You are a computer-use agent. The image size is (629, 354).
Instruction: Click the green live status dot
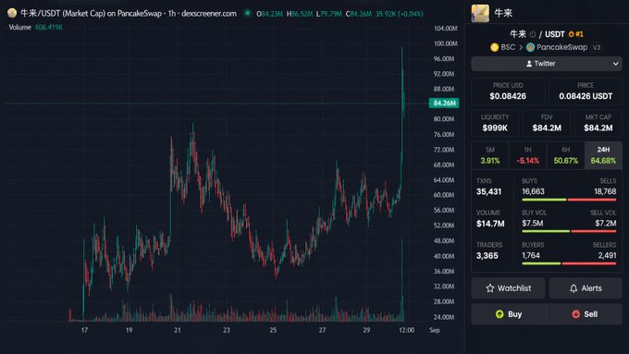point(248,13)
